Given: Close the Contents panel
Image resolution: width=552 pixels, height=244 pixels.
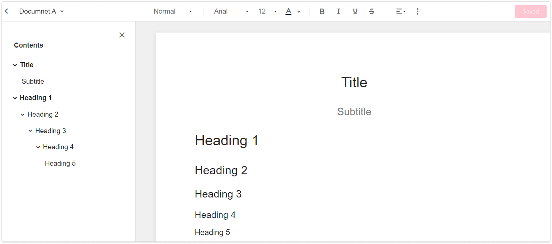Looking at the screenshot, I should tap(122, 35).
